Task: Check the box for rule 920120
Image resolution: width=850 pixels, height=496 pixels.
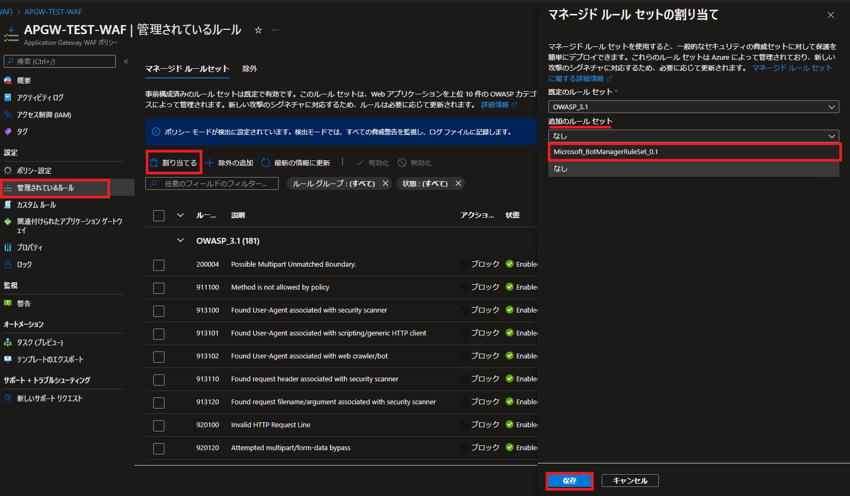Action: tap(159, 449)
